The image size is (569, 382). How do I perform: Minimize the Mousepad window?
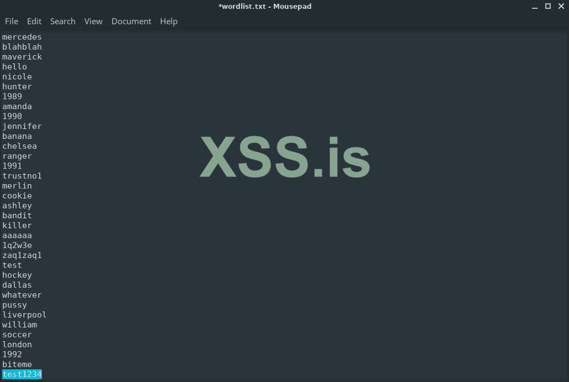click(535, 7)
